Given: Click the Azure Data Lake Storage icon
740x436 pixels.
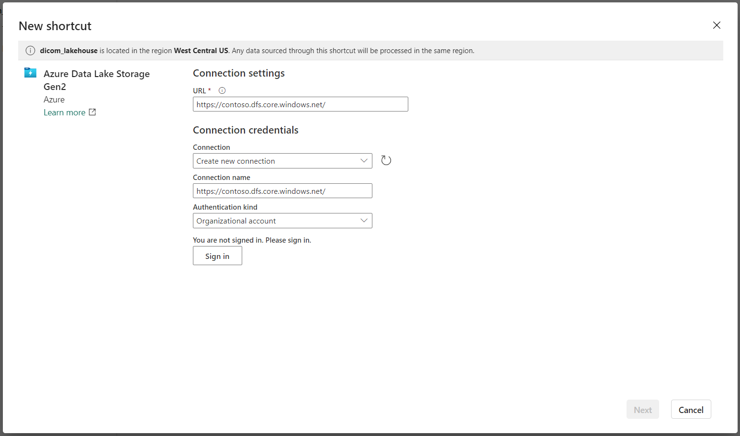Looking at the screenshot, I should pos(31,73).
